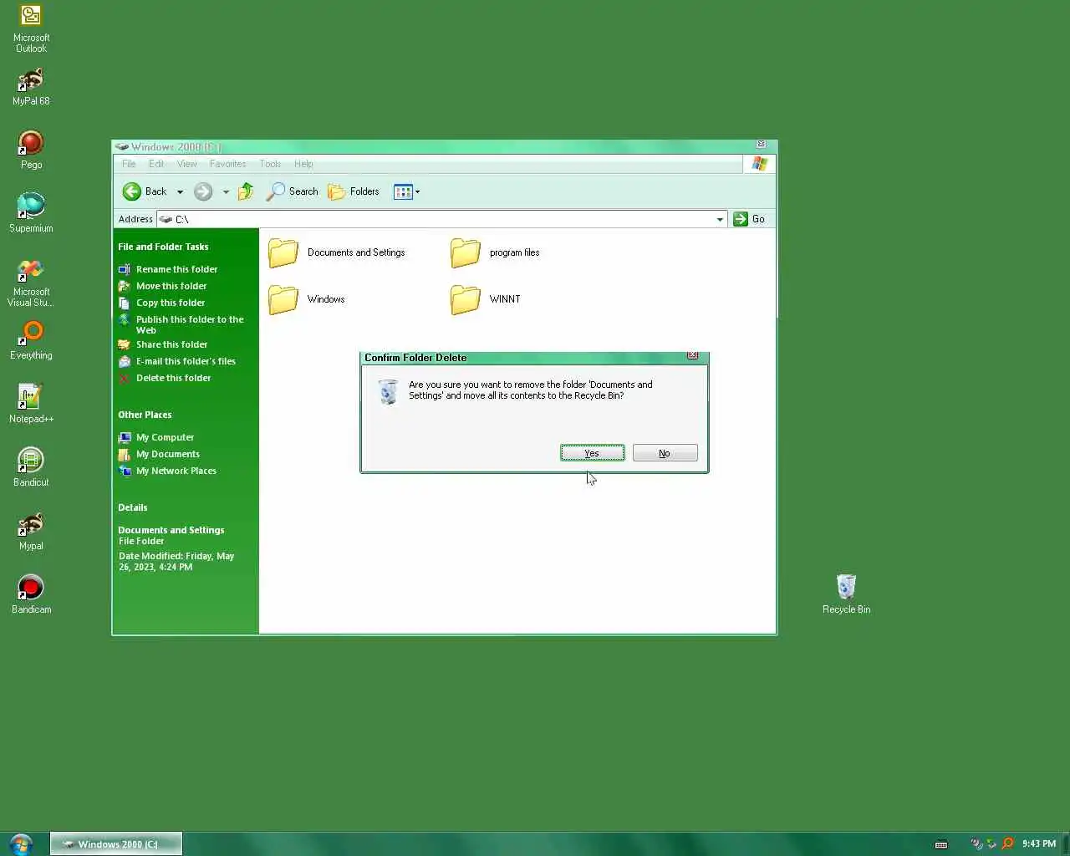The width and height of the screenshot is (1070, 856).
Task: Open the Help menu
Action: pyautogui.click(x=303, y=164)
